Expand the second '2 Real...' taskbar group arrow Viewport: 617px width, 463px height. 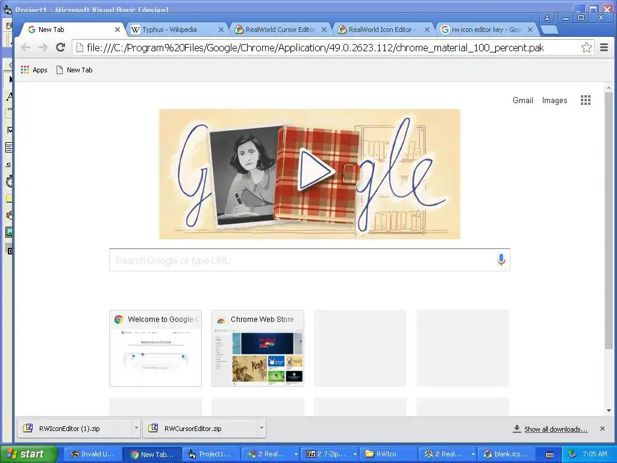pyautogui.click(x=473, y=455)
